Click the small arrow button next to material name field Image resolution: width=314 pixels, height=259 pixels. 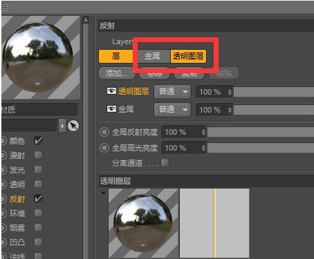point(62,126)
